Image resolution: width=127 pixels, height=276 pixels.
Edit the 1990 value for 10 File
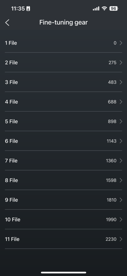(x=111, y=219)
